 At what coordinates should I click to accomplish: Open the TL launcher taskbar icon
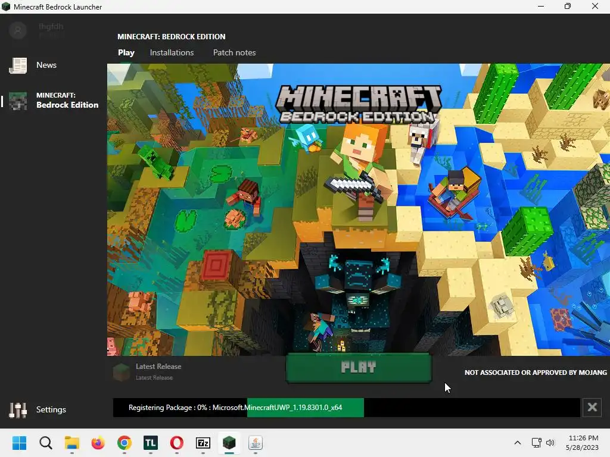tap(151, 443)
